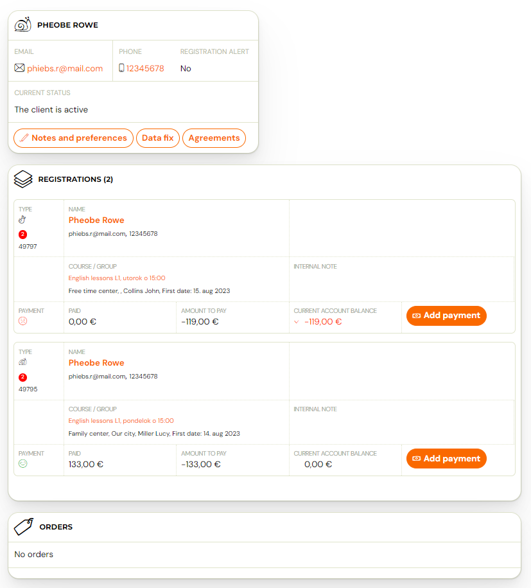The height and width of the screenshot is (588, 531).
Task: Click the amount to pay -119,00 €
Action: (x=200, y=322)
